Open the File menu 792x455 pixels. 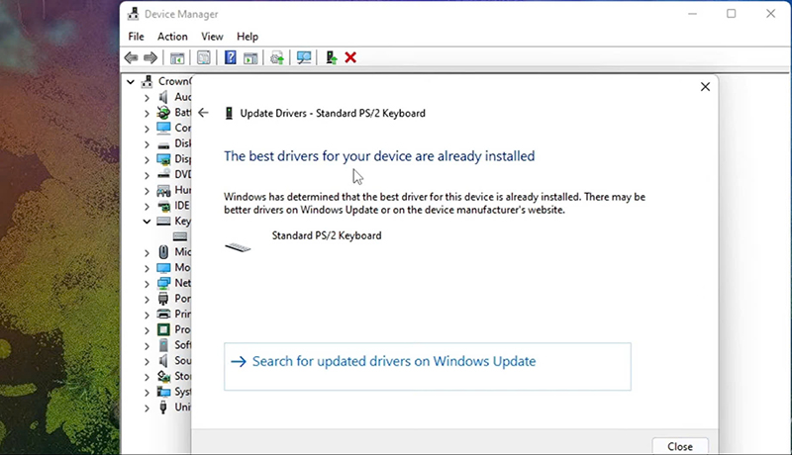point(136,37)
